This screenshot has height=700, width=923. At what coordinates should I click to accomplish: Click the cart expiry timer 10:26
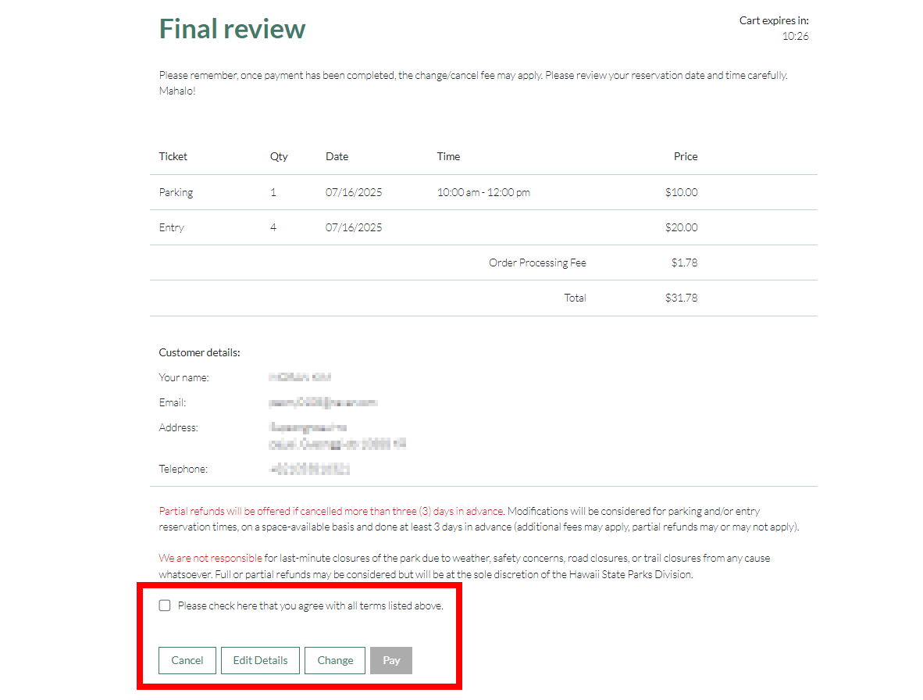point(795,37)
